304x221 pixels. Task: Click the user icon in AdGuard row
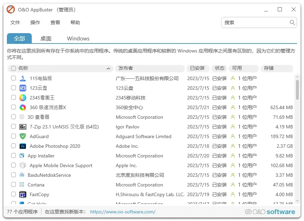(x=232, y=136)
